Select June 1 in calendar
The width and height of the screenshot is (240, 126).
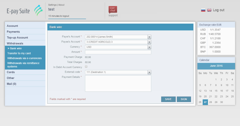[x=216, y=79]
